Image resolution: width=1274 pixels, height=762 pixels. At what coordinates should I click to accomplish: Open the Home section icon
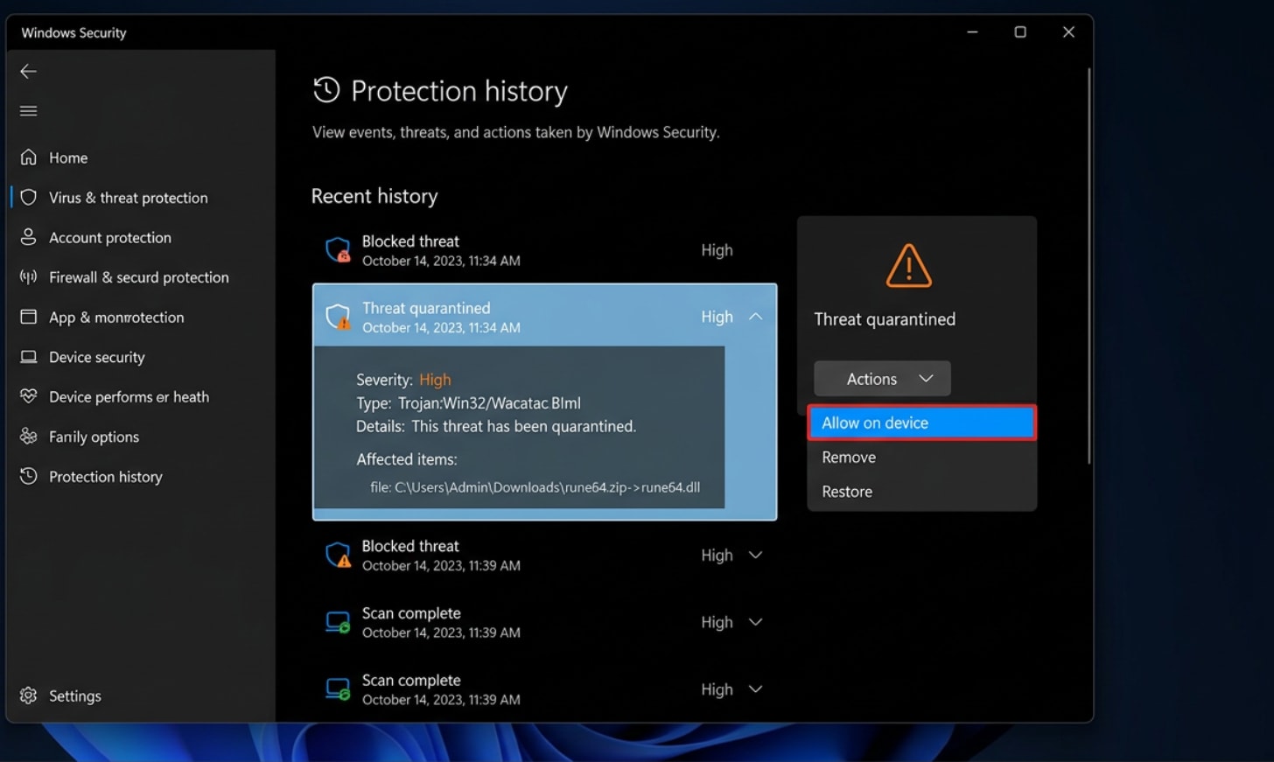coord(29,157)
